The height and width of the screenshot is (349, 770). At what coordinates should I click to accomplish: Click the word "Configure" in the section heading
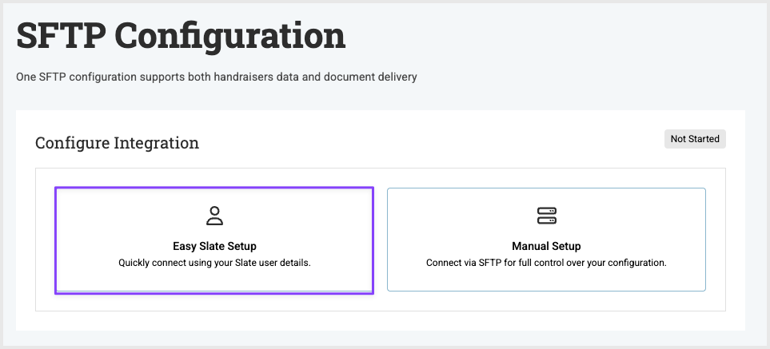(x=72, y=144)
